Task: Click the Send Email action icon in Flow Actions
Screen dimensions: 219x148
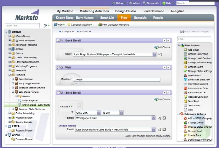Action: 185,105
